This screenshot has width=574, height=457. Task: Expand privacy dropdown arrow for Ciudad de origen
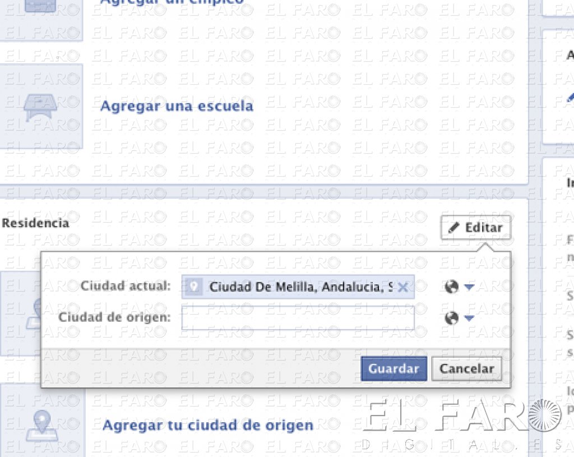click(469, 318)
